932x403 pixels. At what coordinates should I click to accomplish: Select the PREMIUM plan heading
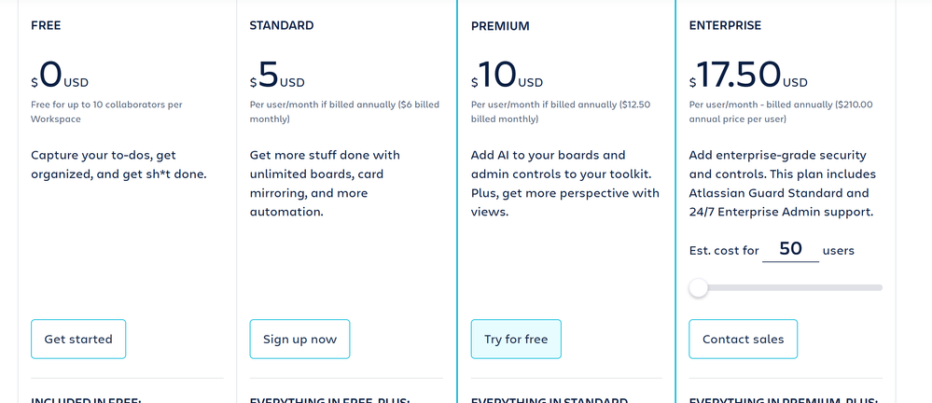point(500,25)
